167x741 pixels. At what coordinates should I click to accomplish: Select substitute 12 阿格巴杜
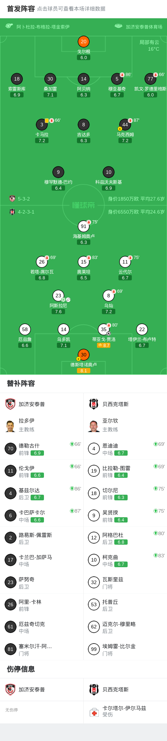coord(126,538)
